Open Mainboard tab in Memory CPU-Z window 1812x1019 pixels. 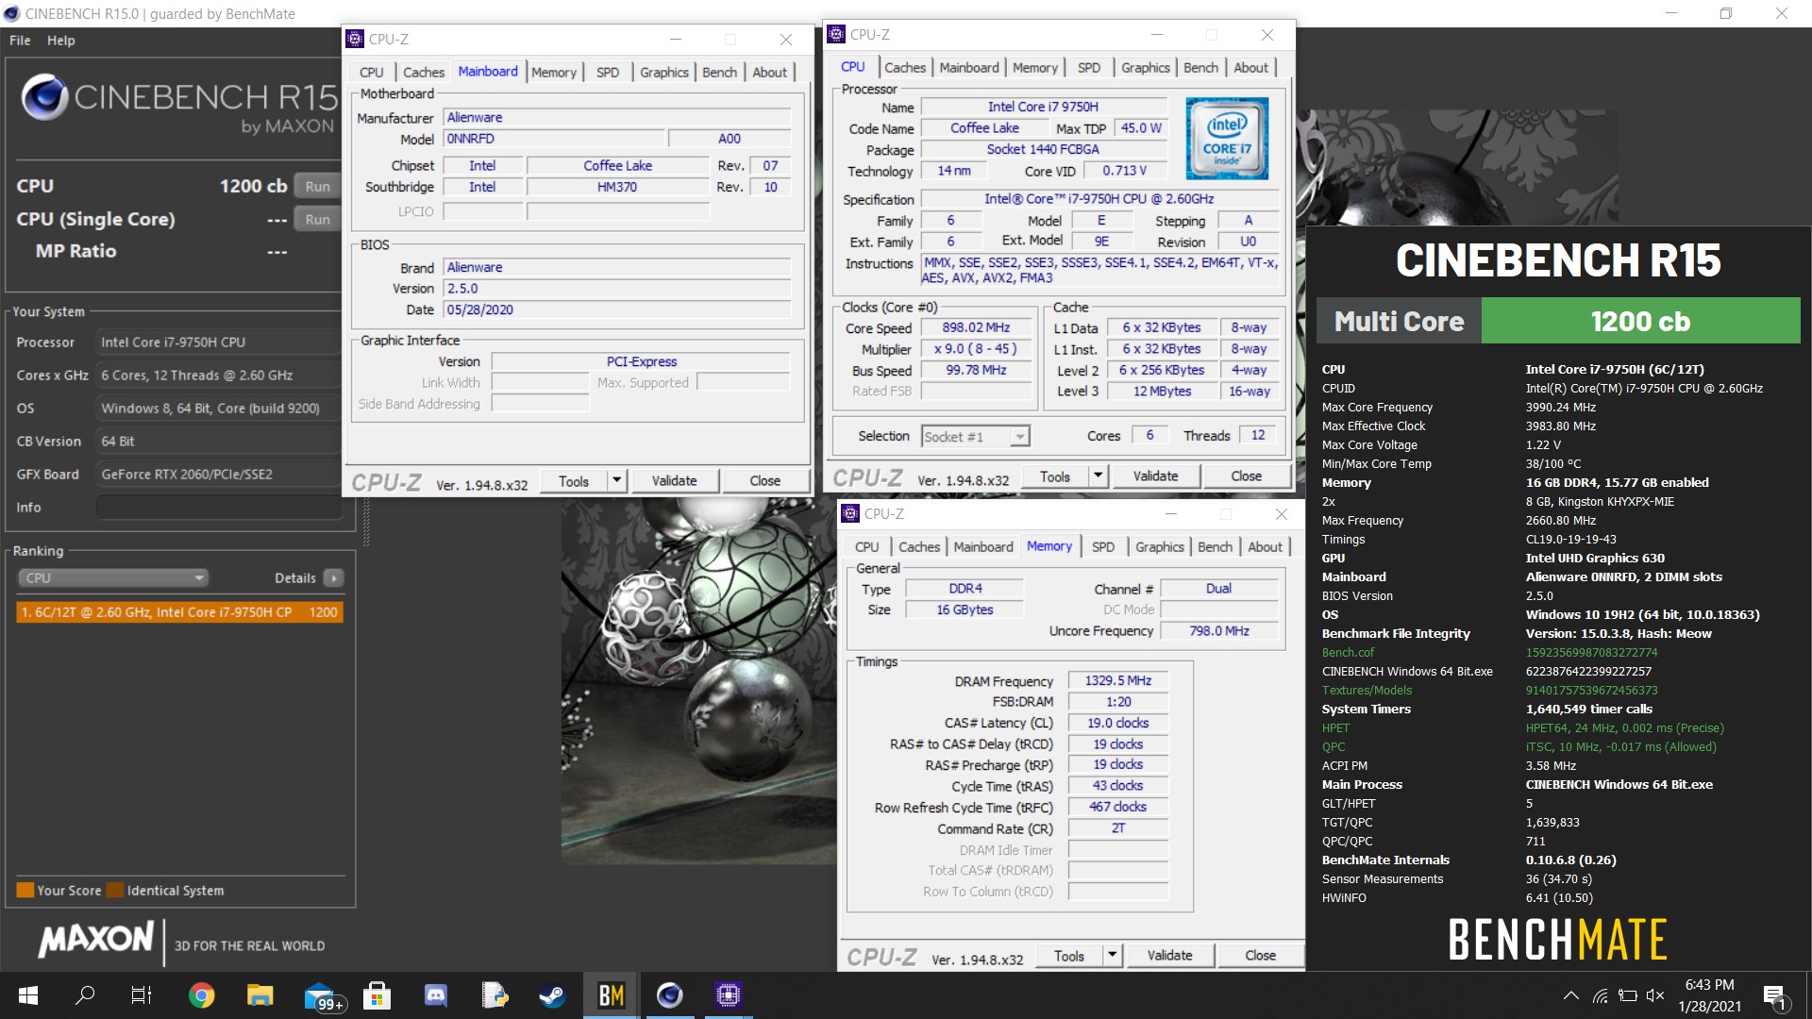tap(983, 546)
